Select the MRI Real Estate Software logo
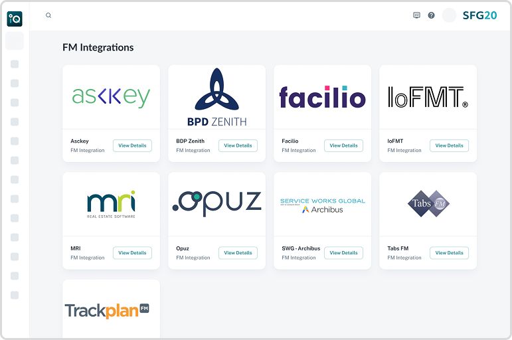 (x=111, y=204)
